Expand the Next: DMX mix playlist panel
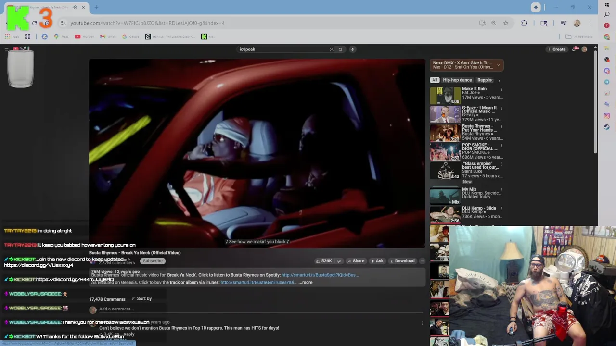The height and width of the screenshot is (346, 616). (x=498, y=65)
